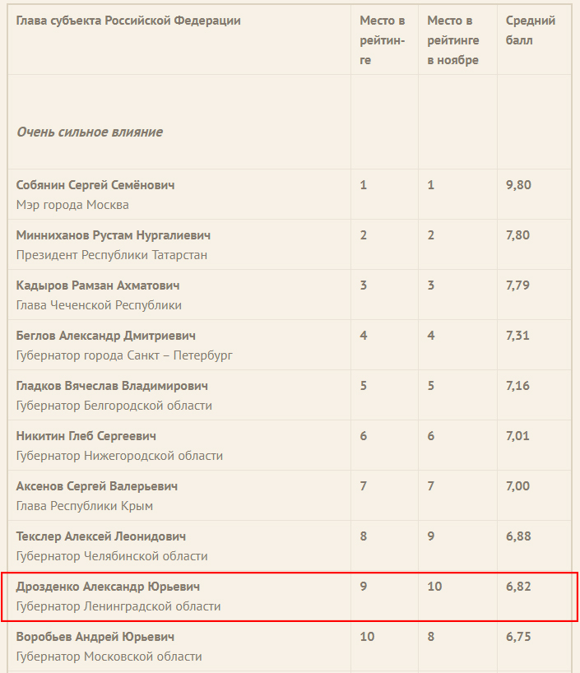
Task: Click the "Место в рейтинге в ноябре" header
Action: [x=452, y=40]
